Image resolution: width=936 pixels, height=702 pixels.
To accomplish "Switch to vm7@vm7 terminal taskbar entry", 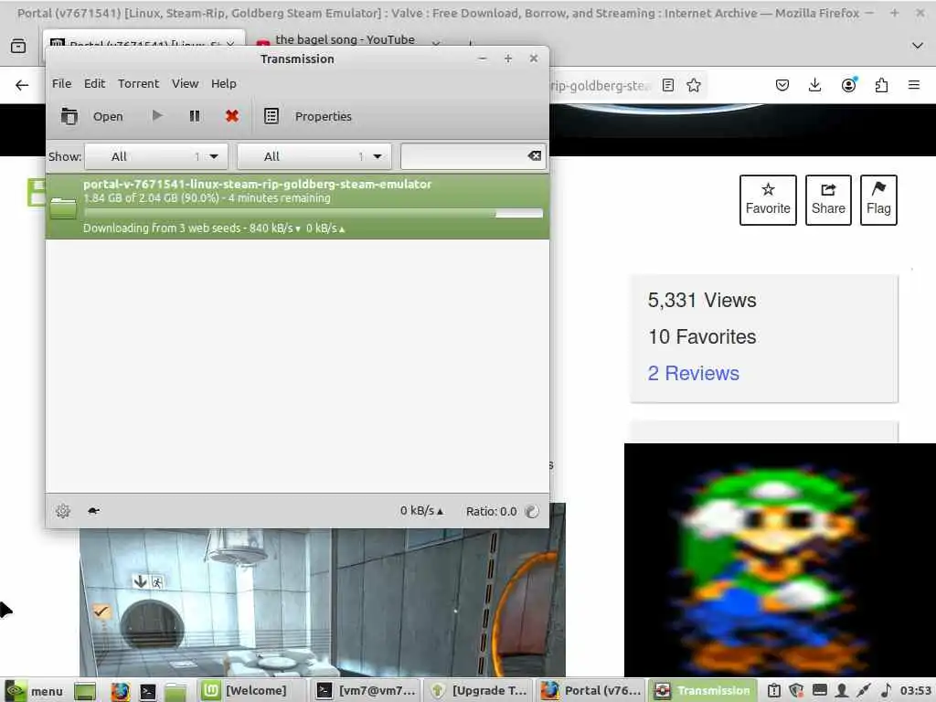I will click(366, 691).
